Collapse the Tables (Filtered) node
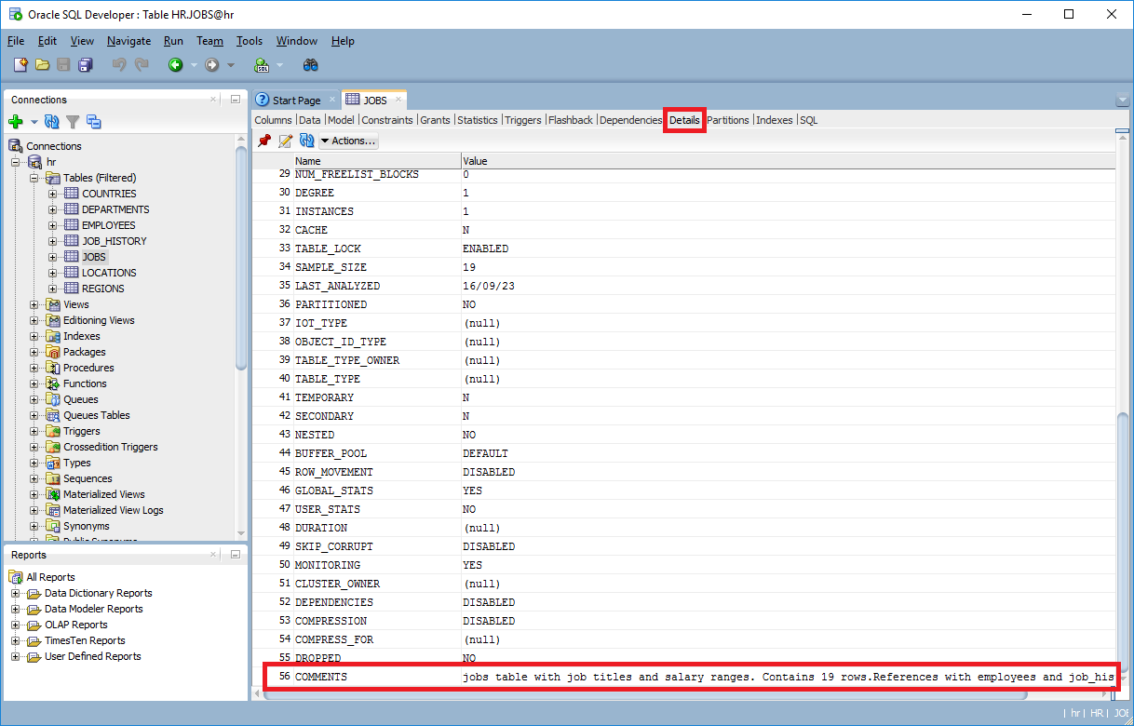Image resolution: width=1134 pixels, height=726 pixels. tap(34, 178)
